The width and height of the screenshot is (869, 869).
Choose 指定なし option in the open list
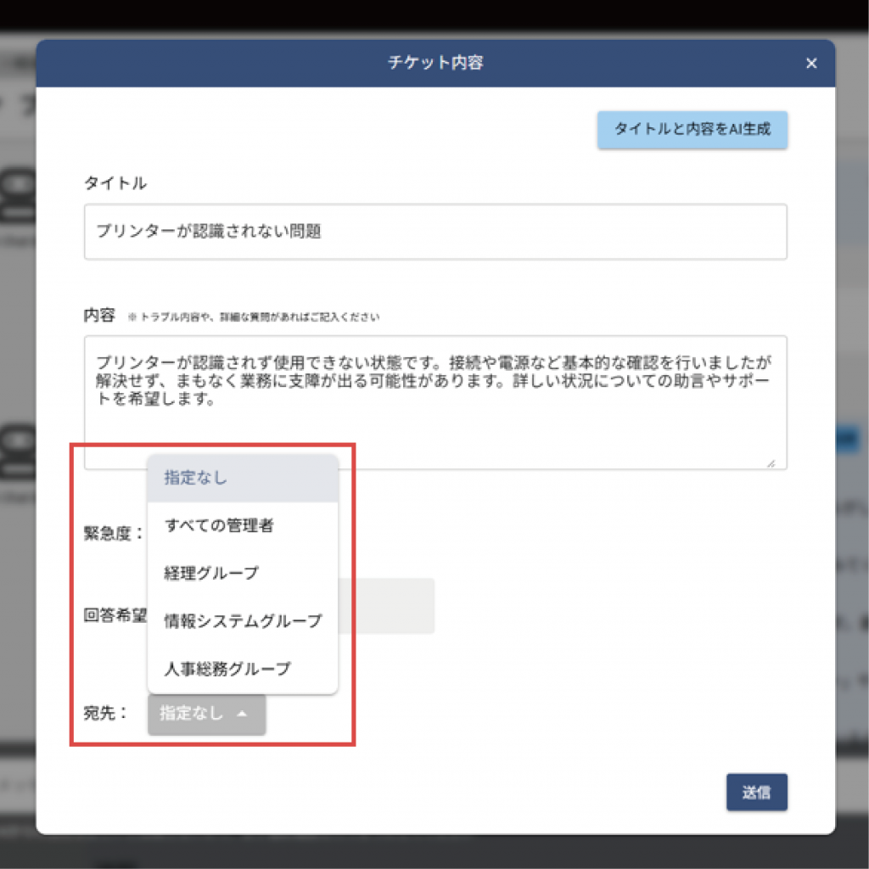(x=242, y=478)
